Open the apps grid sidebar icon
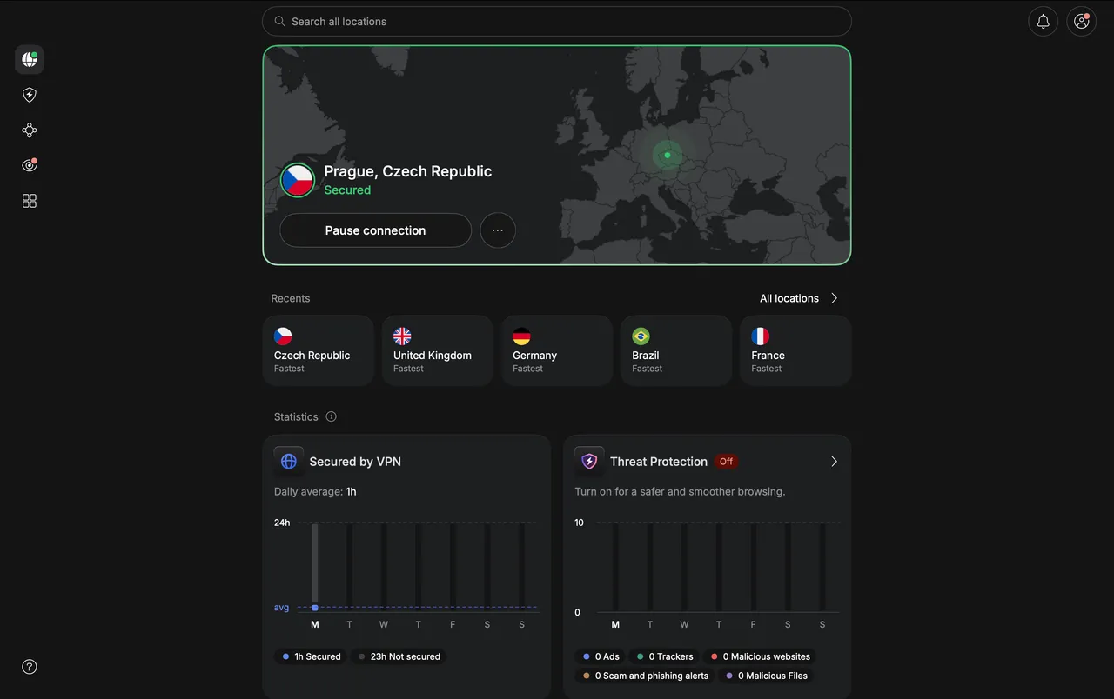The height and width of the screenshot is (699, 1114). (30, 201)
